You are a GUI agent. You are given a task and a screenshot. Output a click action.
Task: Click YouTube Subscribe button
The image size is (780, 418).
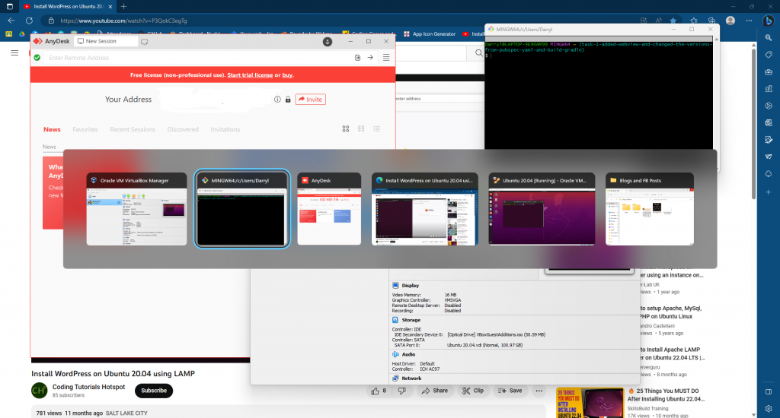tap(154, 391)
